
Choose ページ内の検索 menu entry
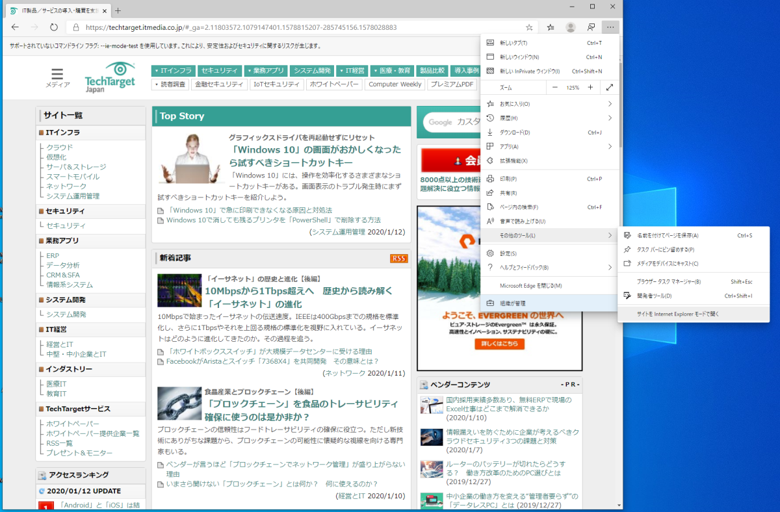click(x=550, y=207)
